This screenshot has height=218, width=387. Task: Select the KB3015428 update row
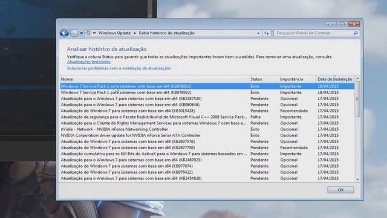click(207, 111)
